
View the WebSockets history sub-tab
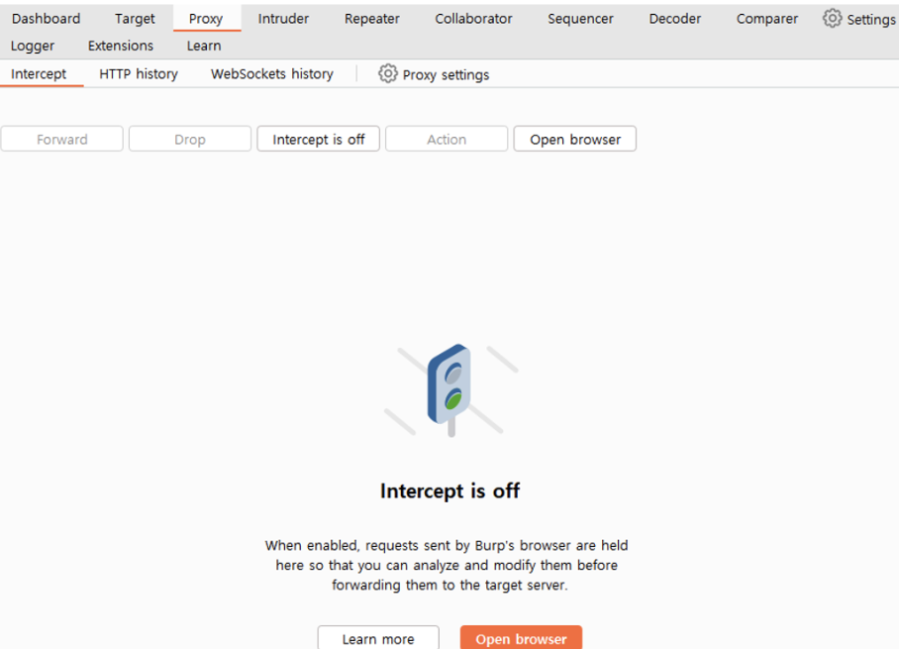pos(271,74)
